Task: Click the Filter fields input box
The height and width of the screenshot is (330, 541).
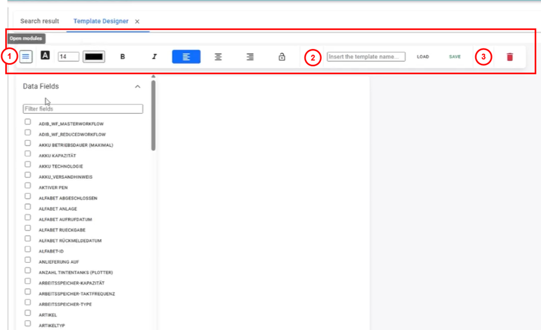Action: (83, 109)
